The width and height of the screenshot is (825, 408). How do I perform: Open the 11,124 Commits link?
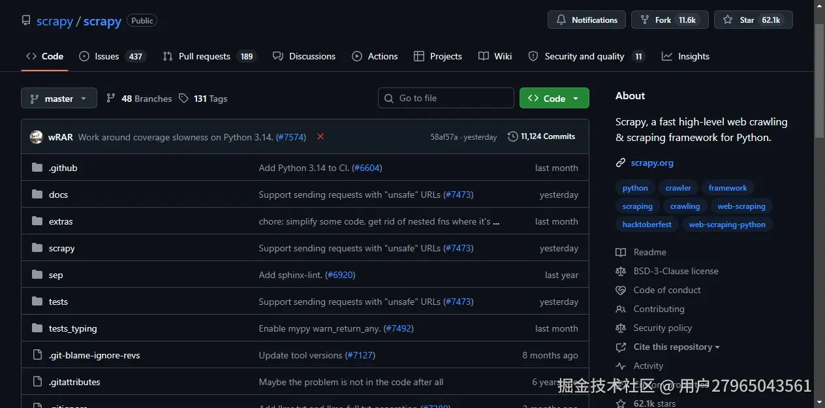tap(542, 136)
